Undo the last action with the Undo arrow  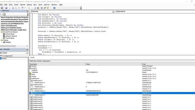pos(23,8)
